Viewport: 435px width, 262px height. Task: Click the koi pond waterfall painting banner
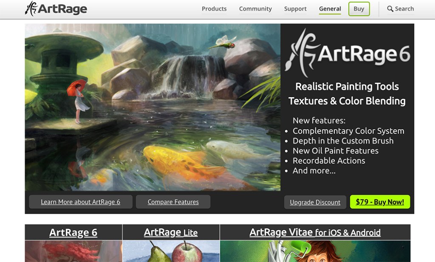click(x=153, y=107)
